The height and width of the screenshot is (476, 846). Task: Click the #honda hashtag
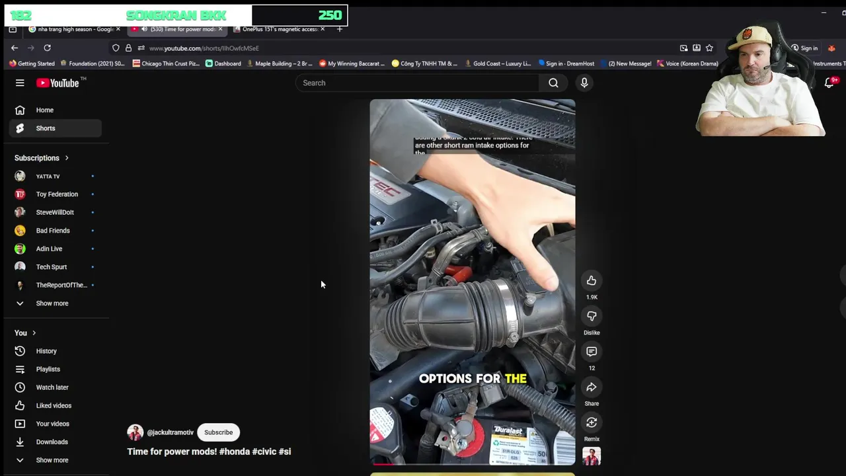point(235,452)
